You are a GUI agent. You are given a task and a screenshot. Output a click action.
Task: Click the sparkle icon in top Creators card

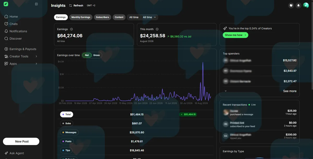[x=225, y=28]
